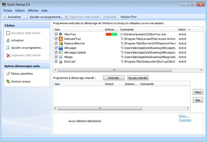Click the Autres démarrages auto. panel header
Screen dimensions: 207x142
tap(27, 66)
